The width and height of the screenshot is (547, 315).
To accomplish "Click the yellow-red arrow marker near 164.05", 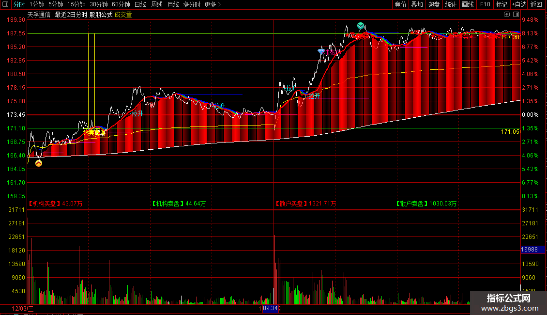I will [x=39, y=163].
